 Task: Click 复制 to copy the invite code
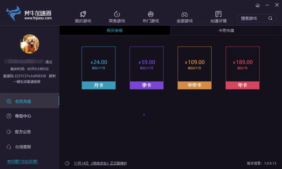pyautogui.click(x=52, y=76)
